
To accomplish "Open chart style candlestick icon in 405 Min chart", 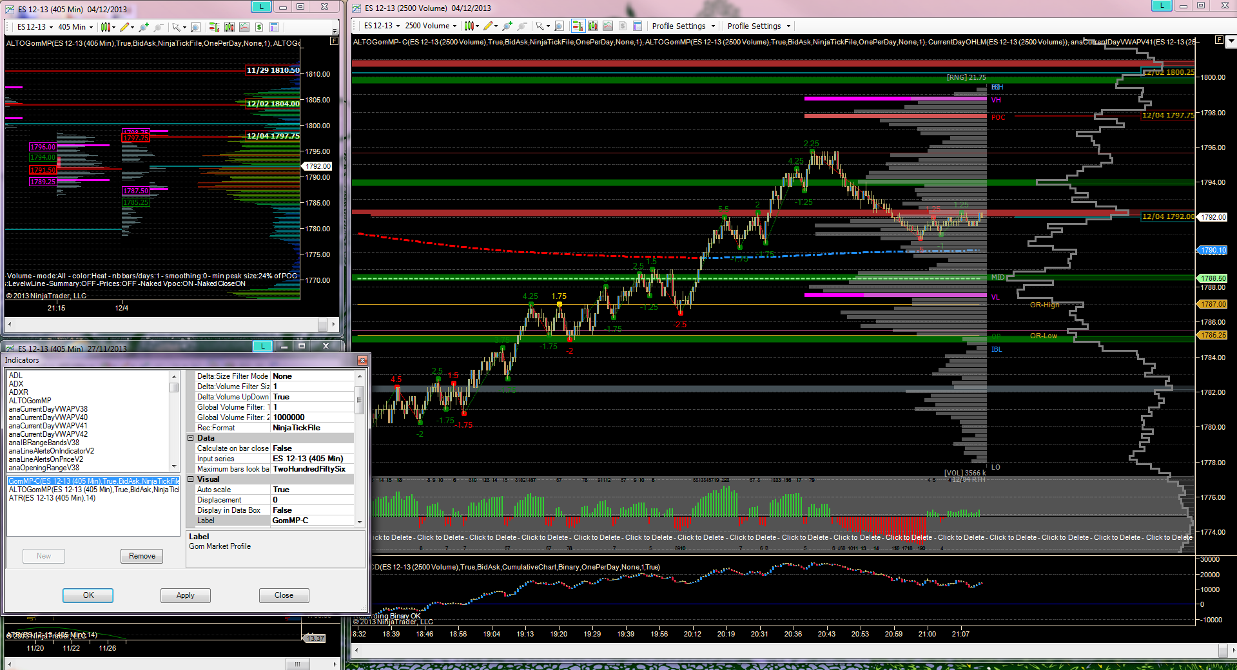I will 106,27.
